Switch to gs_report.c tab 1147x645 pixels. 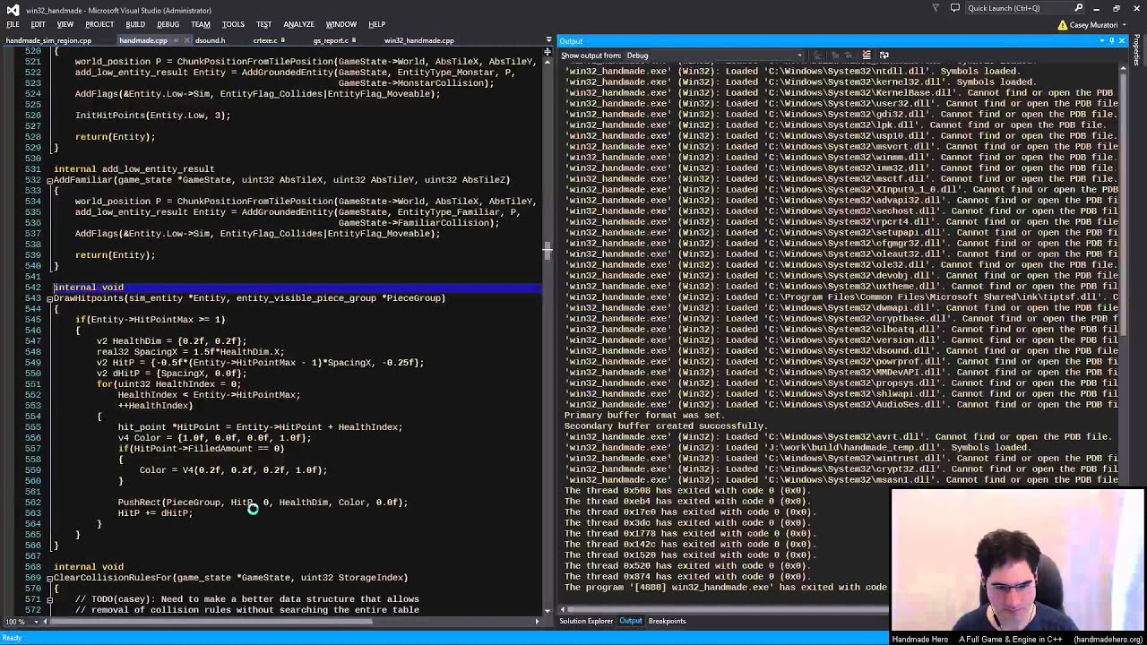330,40
